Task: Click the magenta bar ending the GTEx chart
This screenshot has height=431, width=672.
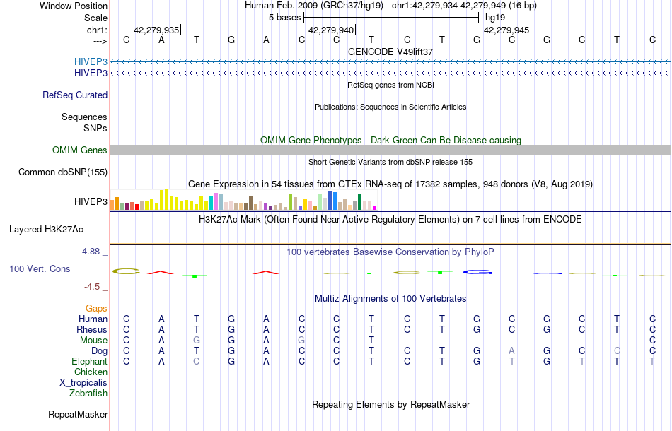Action: click(x=375, y=208)
